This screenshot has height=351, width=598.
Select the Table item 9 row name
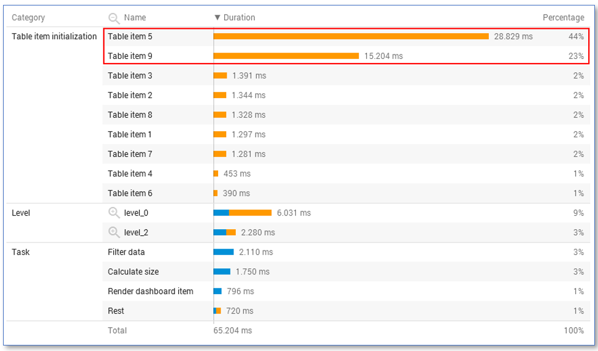click(130, 56)
